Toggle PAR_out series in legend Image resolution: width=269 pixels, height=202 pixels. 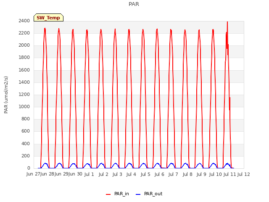(149, 194)
